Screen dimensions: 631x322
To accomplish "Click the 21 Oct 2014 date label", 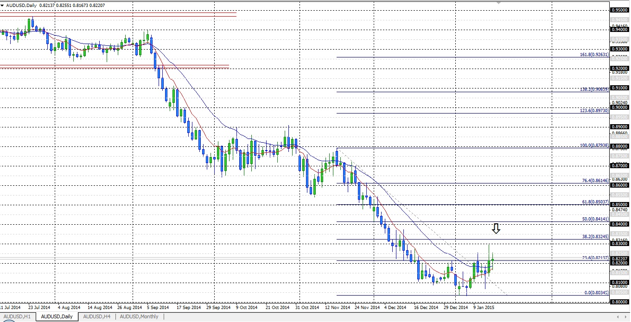I will [x=277, y=307].
